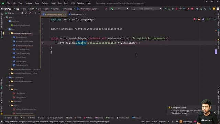Image resolution: width=220 pixels, height=124 pixels.
Task: Open the VCS menu
Action: click(x=73, y=3)
